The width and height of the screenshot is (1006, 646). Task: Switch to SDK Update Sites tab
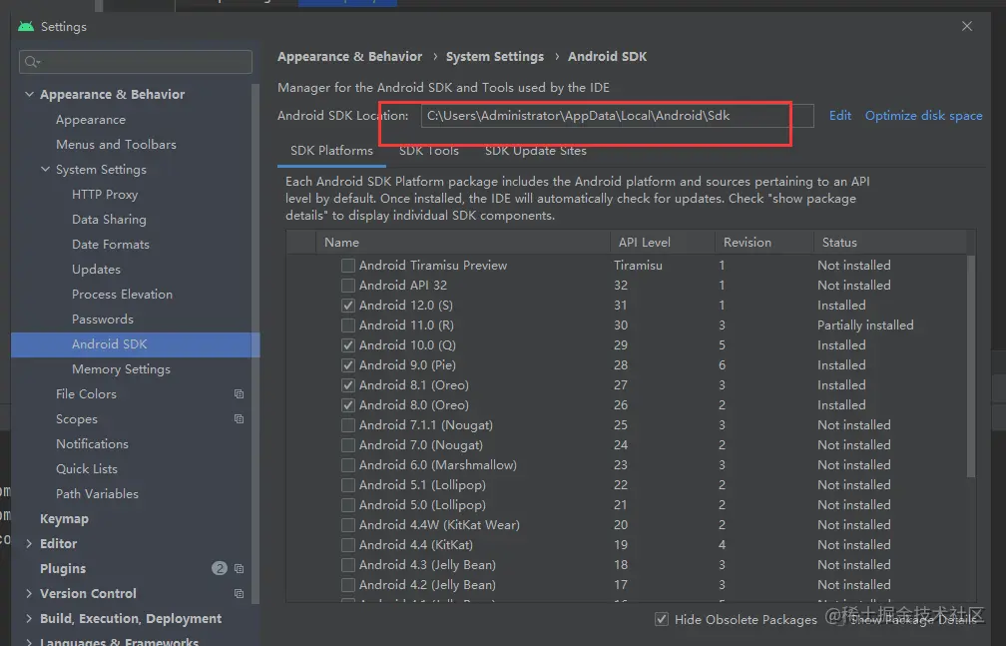pos(536,151)
